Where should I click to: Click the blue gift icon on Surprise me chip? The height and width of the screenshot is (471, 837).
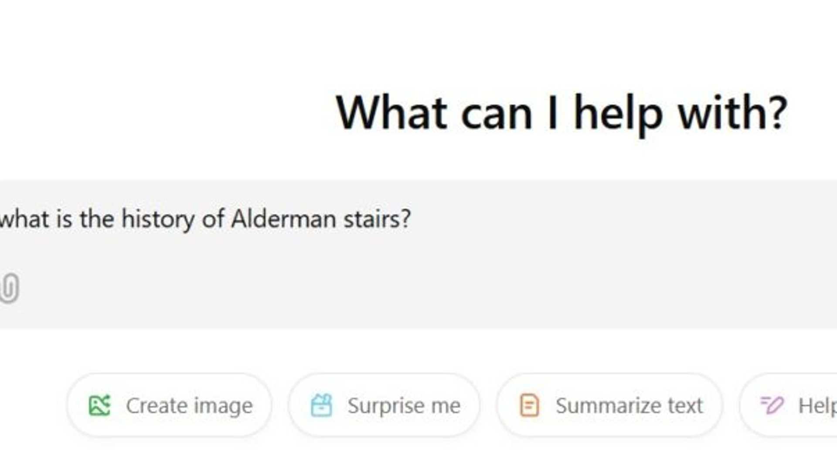point(321,405)
